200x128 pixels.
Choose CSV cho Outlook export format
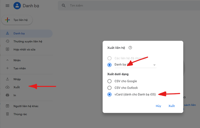tap(109, 88)
